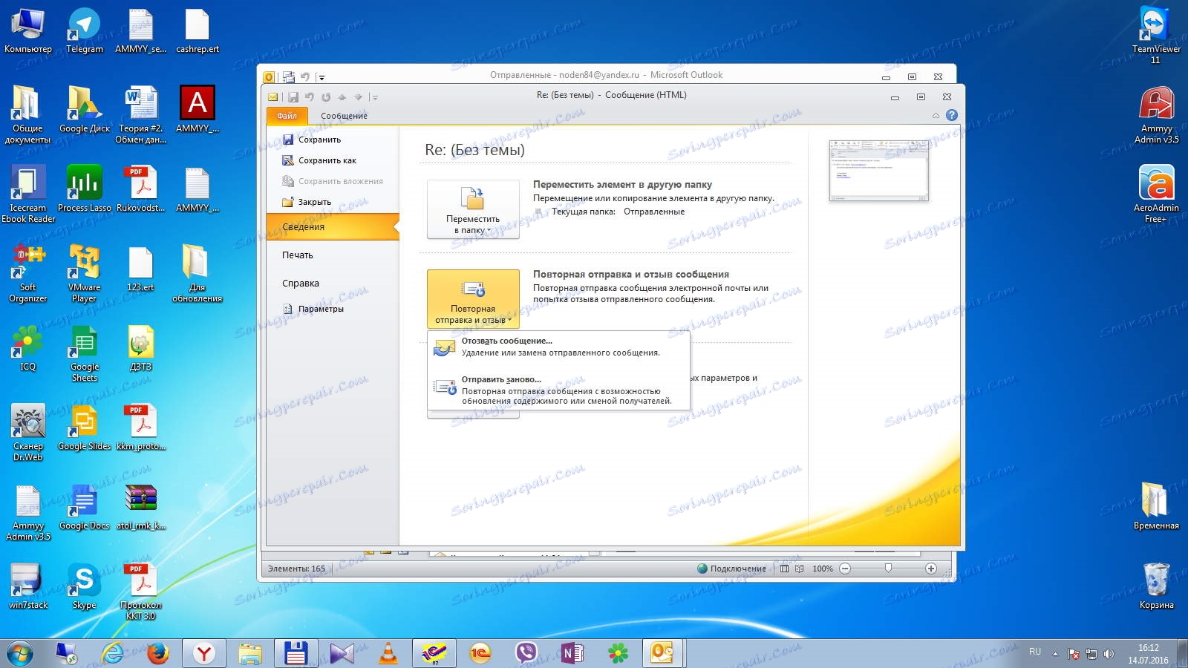Viewport: 1188px width, 668px height.
Task: Click zoom in plus button in status bar
Action: [x=931, y=569]
